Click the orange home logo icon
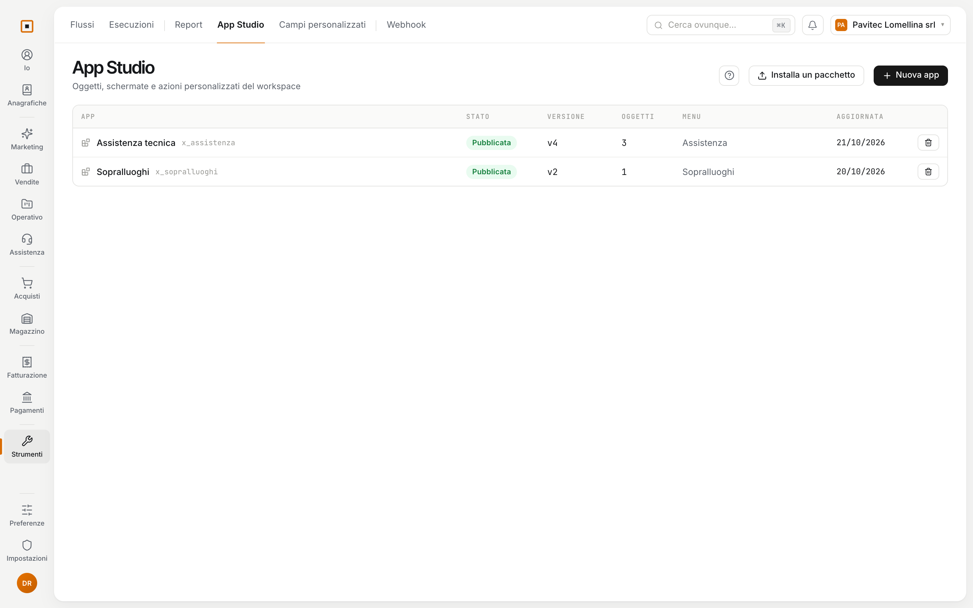 (27, 26)
